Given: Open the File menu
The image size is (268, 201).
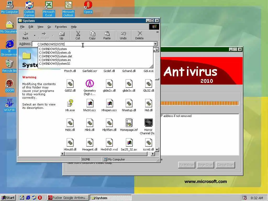Looking at the screenshot, I should (22, 27).
